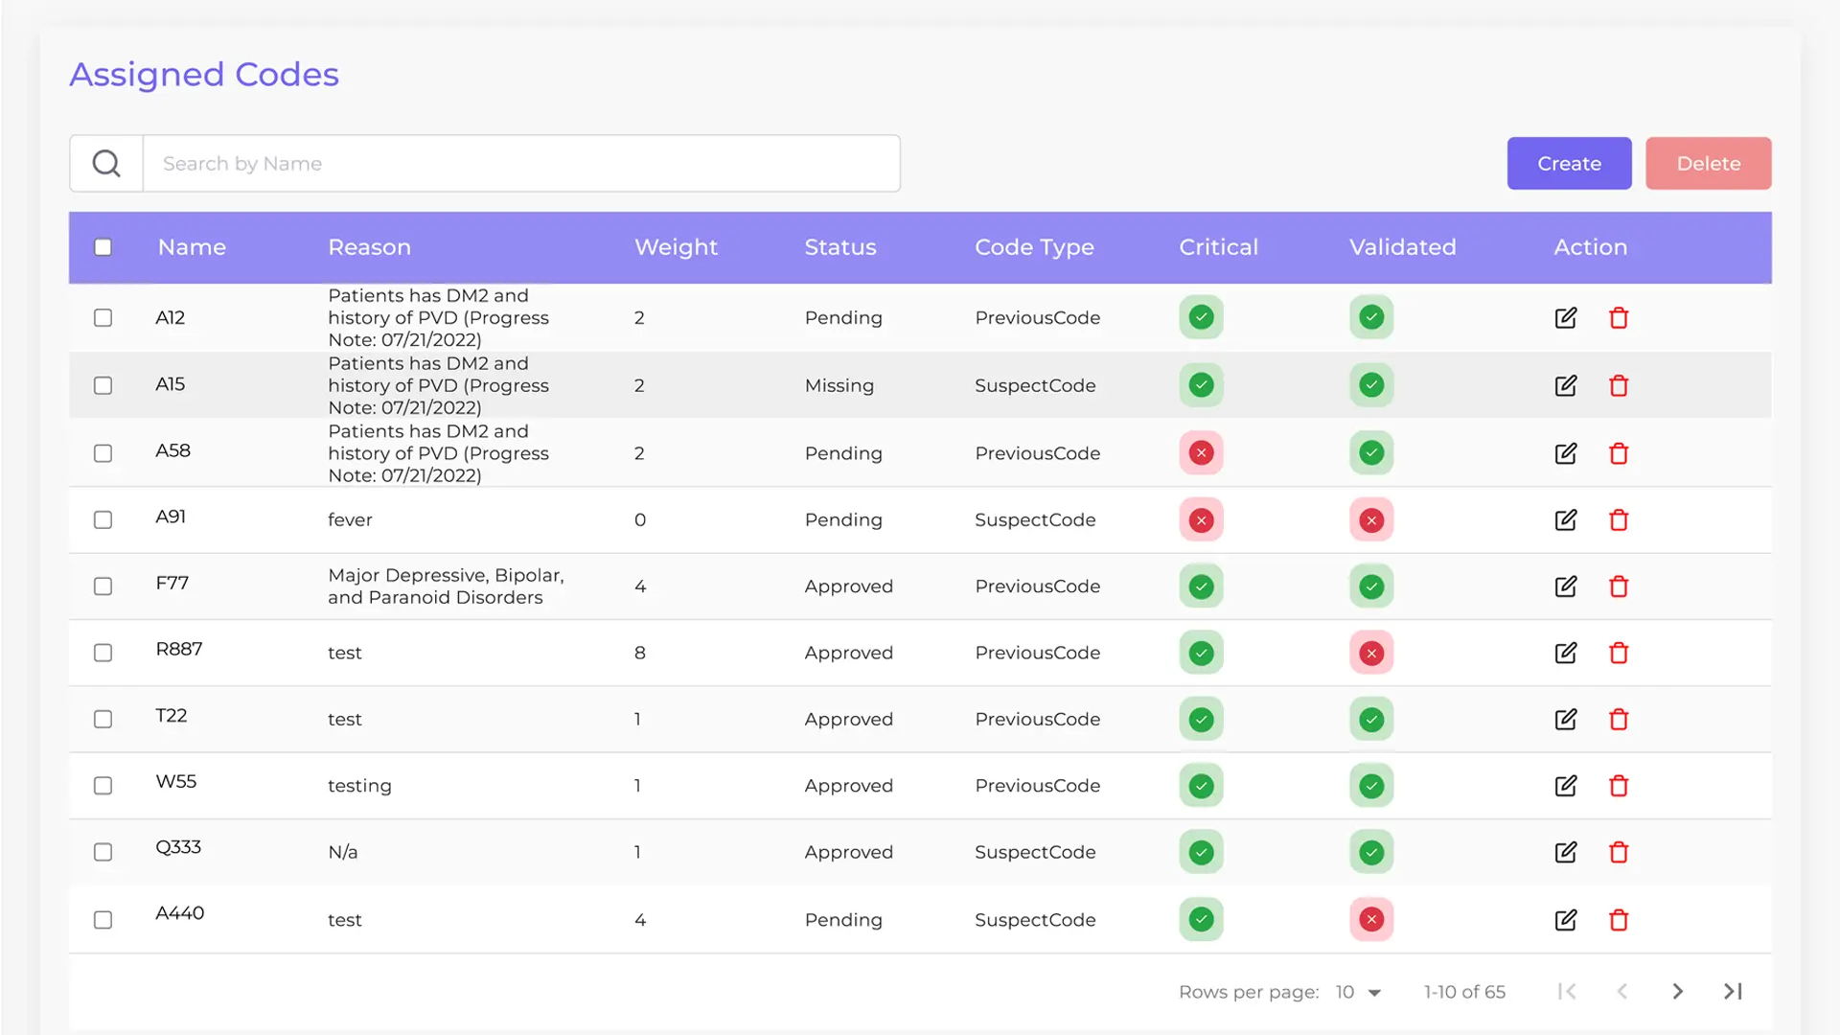
Task: Delete the A15 code with trash icon
Action: coord(1619,385)
